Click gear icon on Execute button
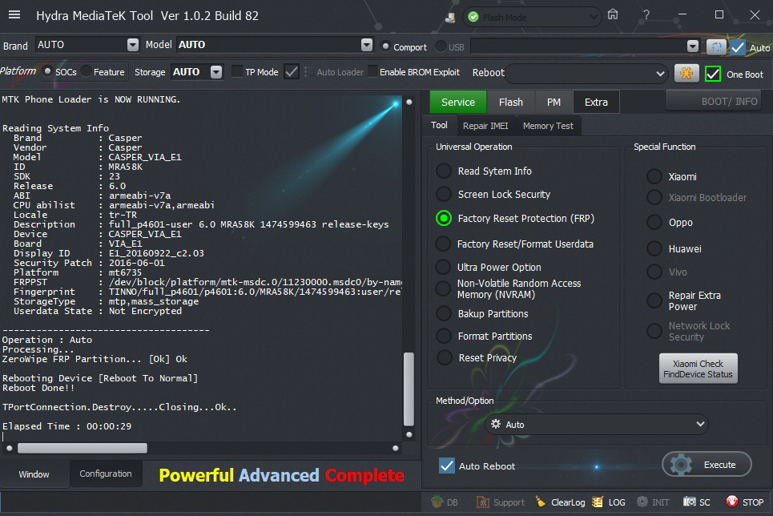The height and width of the screenshot is (516, 773). [x=682, y=465]
